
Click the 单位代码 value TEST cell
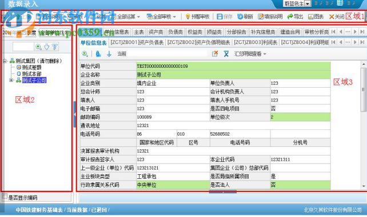[x=233, y=66]
